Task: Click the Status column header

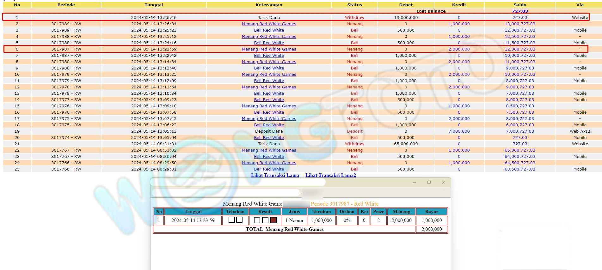Action: pyautogui.click(x=354, y=5)
